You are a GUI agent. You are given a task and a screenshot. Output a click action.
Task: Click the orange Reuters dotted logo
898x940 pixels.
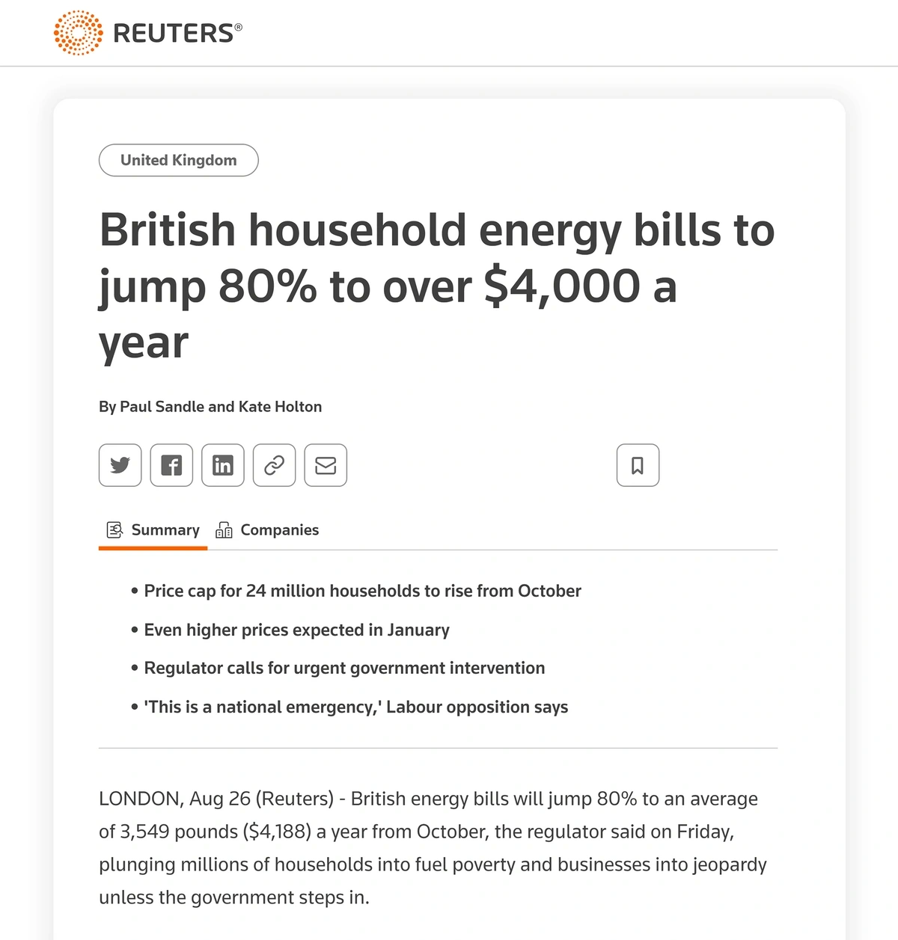click(78, 33)
